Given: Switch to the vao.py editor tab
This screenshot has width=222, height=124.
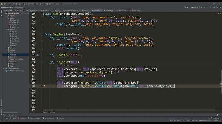Looking at the screenshot, I should point(86,11).
